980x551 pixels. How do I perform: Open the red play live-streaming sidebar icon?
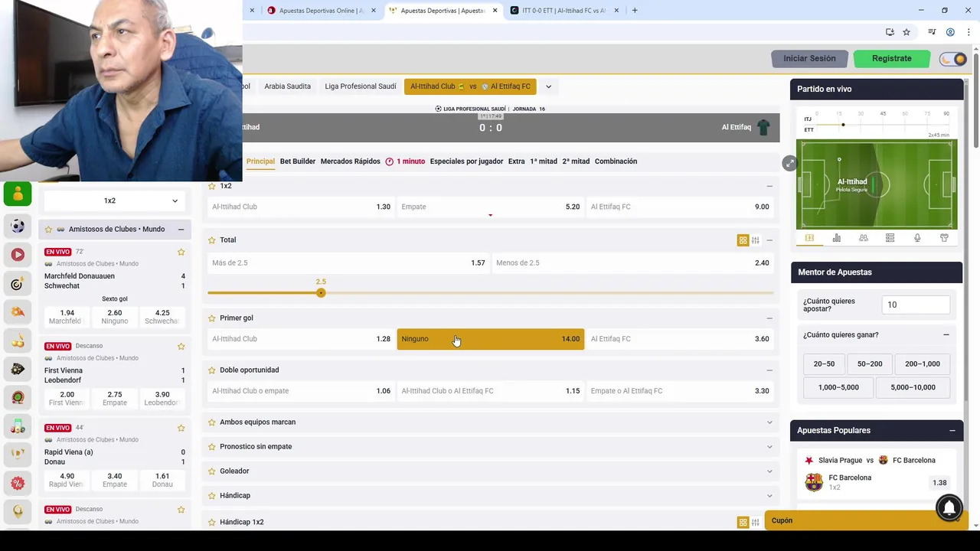[18, 255]
